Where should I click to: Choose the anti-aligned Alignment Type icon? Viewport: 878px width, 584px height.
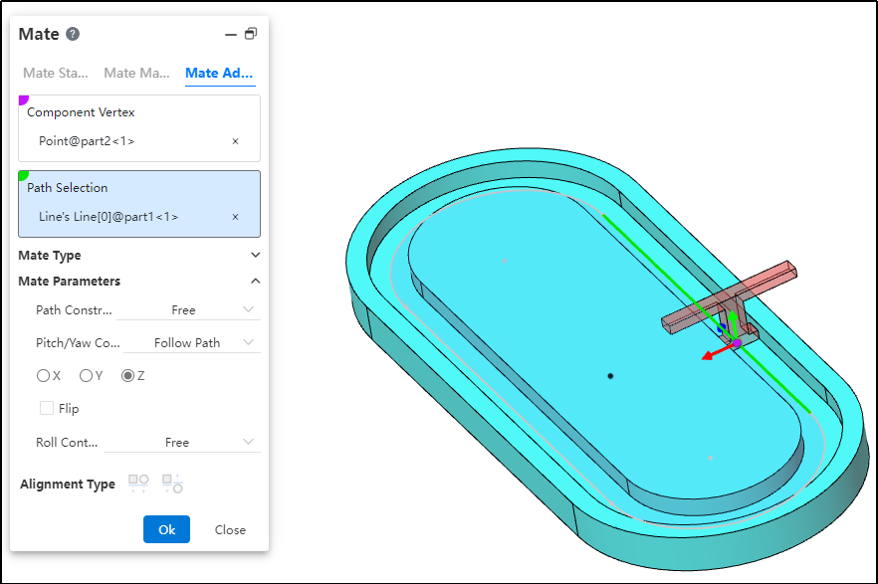click(x=172, y=484)
